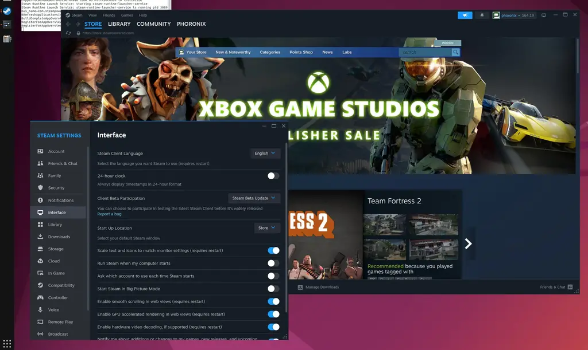Toggle scale text and icons setting
588x350 pixels.
click(273, 250)
